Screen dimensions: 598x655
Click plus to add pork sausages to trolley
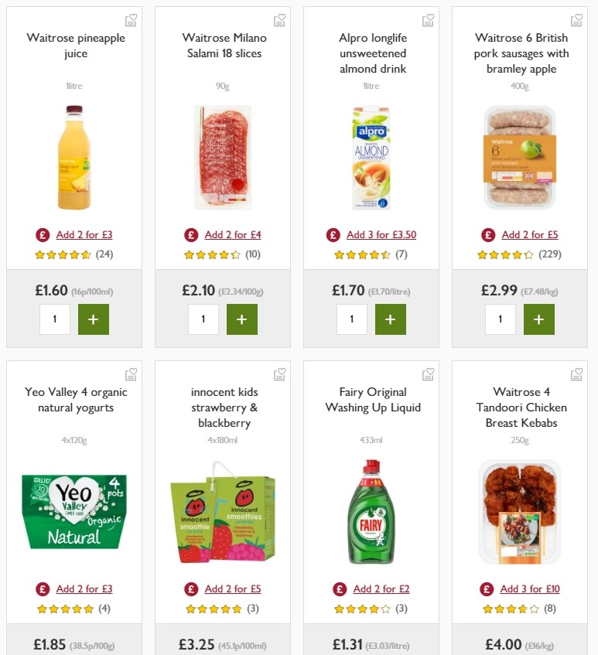[x=539, y=319]
